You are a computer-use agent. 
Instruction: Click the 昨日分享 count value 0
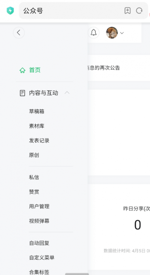[137, 225]
